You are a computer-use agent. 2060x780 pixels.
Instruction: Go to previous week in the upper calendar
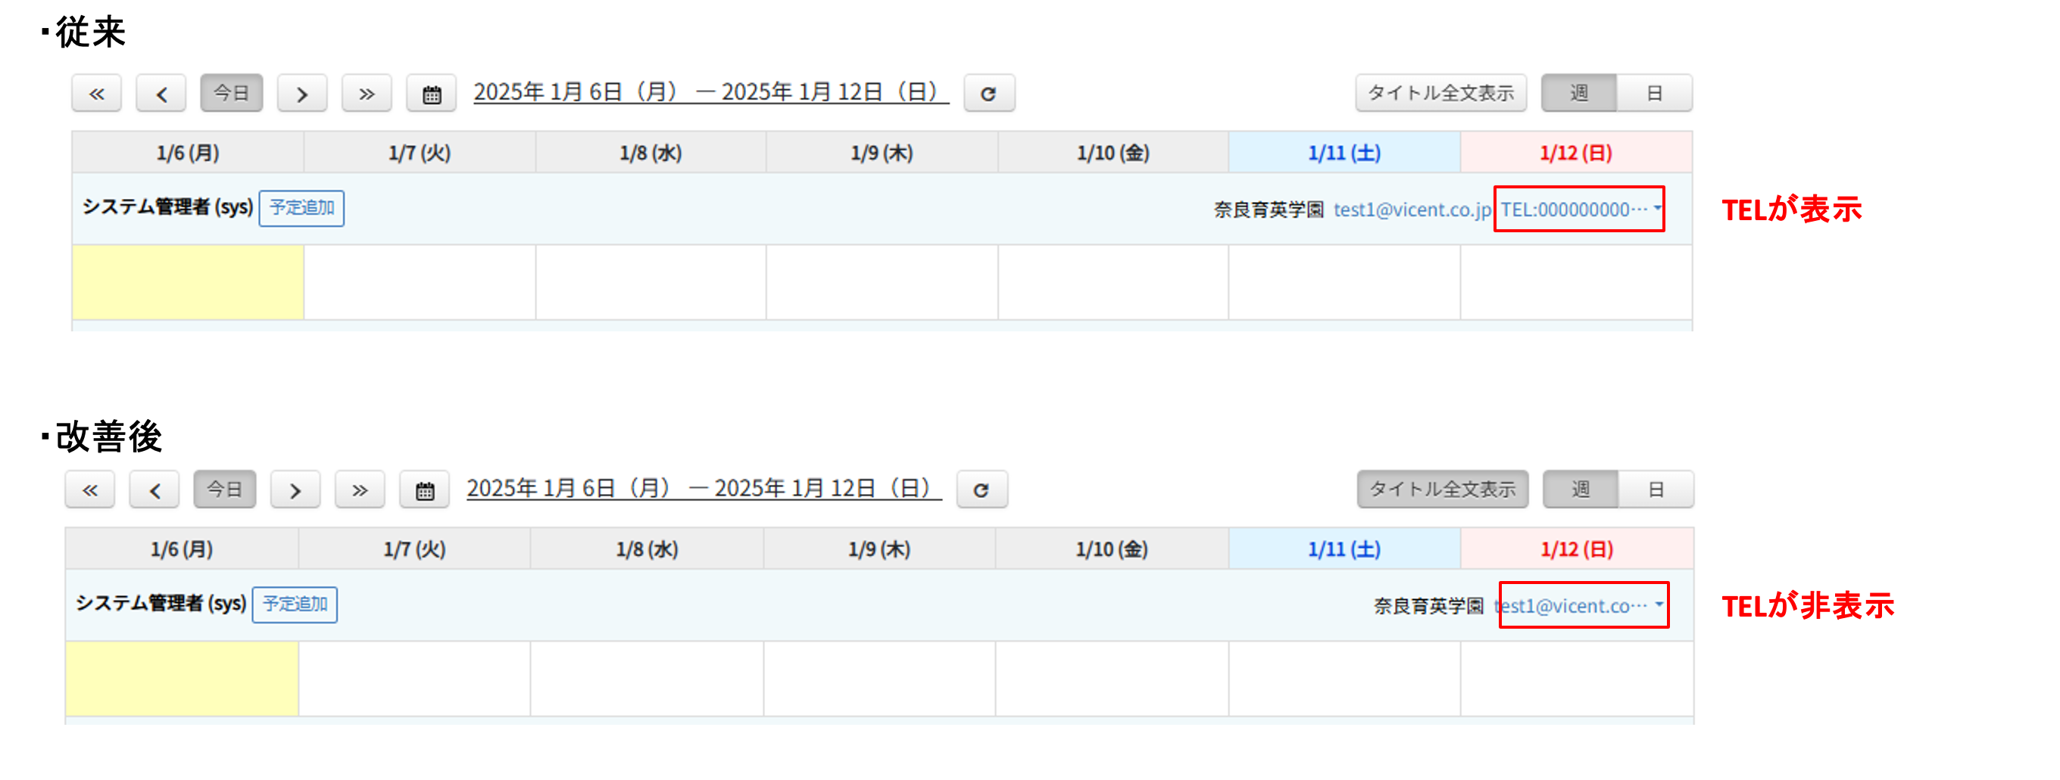pyautogui.click(x=161, y=94)
